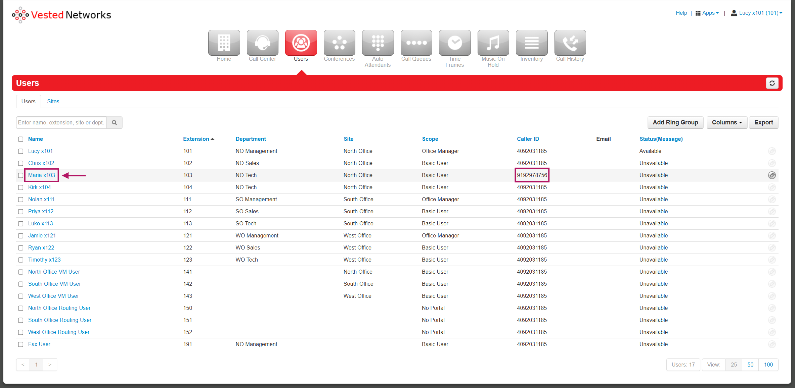Click the Conferences navigation icon
Screen dimensions: 795x388
click(x=339, y=43)
